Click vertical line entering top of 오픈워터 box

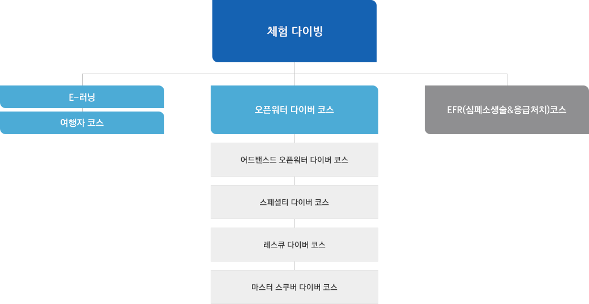[294, 80]
